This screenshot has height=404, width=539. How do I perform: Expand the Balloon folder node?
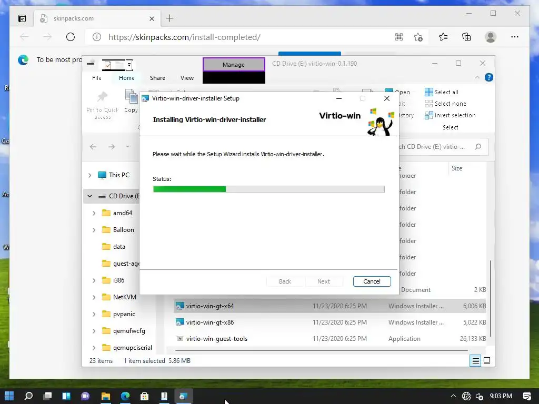[94, 230]
